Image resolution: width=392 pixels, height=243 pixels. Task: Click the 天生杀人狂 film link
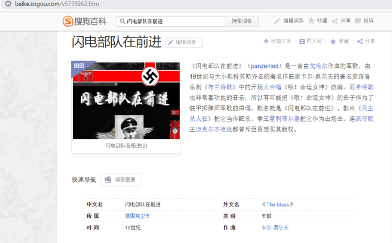(x=365, y=108)
